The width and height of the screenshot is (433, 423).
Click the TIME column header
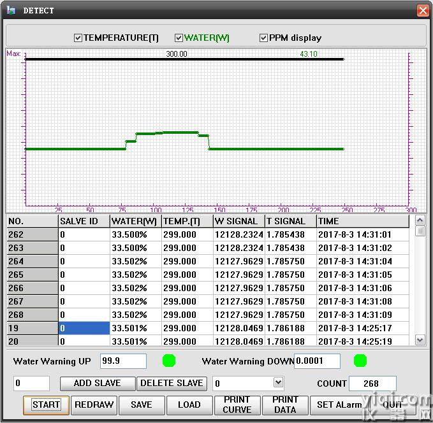[x=363, y=221]
